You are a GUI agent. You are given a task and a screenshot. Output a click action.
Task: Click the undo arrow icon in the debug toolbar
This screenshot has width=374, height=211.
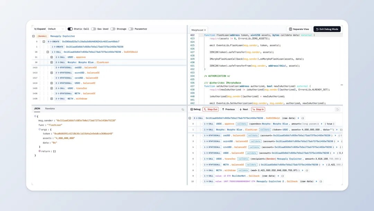[x=337, y=109]
